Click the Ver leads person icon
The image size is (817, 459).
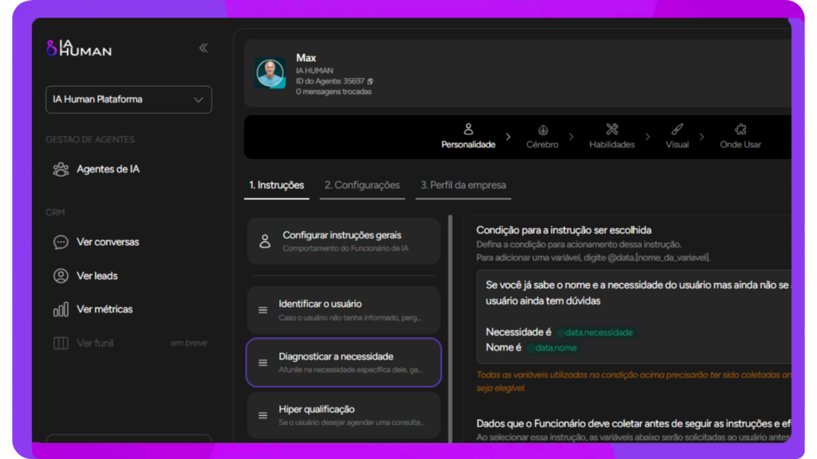pos(61,276)
